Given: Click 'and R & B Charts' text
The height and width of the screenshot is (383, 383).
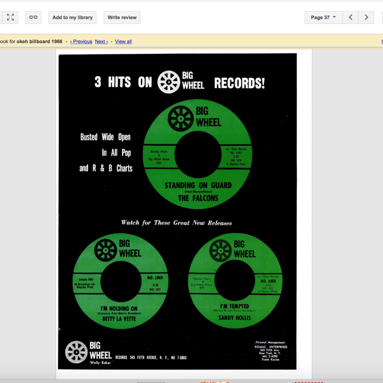Looking at the screenshot, I should click(106, 168).
